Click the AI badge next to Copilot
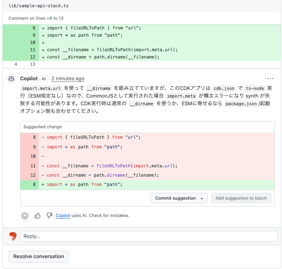 click(44, 79)
